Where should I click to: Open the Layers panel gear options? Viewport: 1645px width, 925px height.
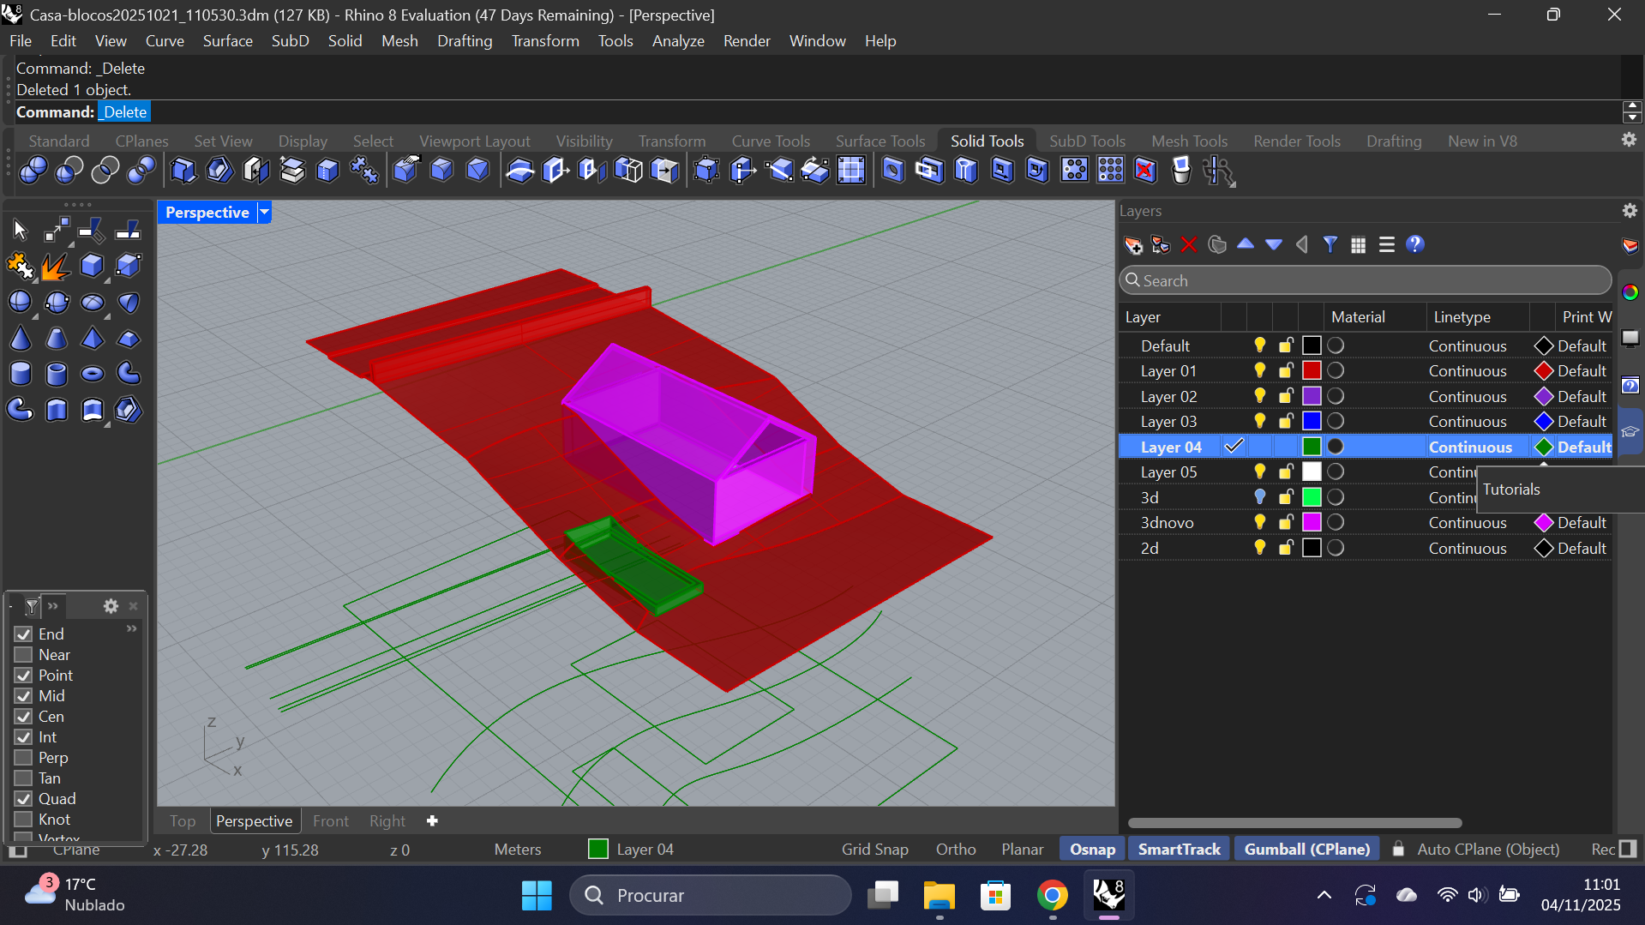pyautogui.click(x=1629, y=211)
